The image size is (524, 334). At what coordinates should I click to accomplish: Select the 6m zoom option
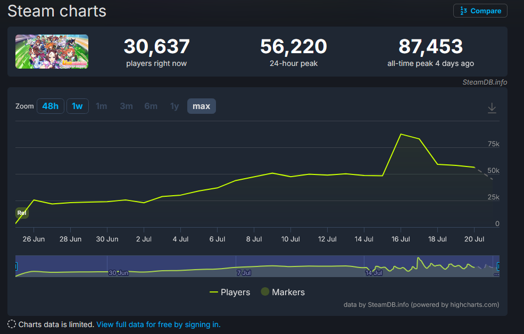[151, 106]
